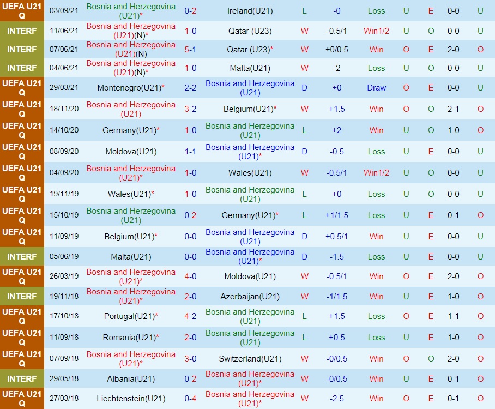This screenshot has width=495, height=409.
Task: Click the 4-2 score of Portugal(U21) match
Action: (190, 316)
